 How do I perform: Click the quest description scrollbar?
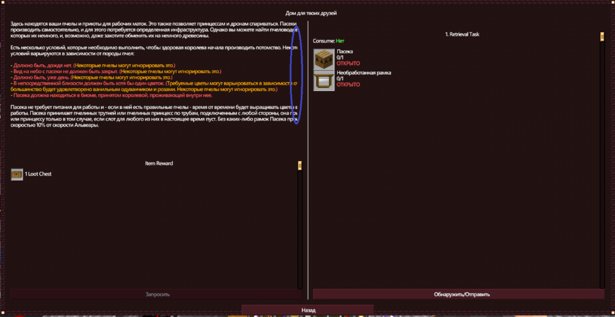(x=300, y=74)
